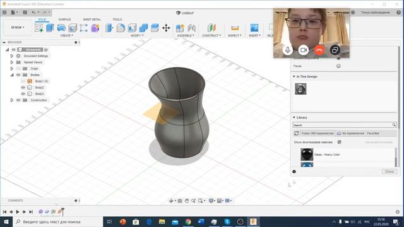
Task: Hide Body3 with its eye icon
Action: [23, 94]
